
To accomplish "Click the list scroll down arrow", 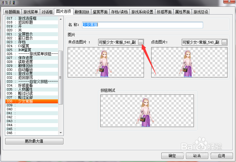I will pos(61,133).
